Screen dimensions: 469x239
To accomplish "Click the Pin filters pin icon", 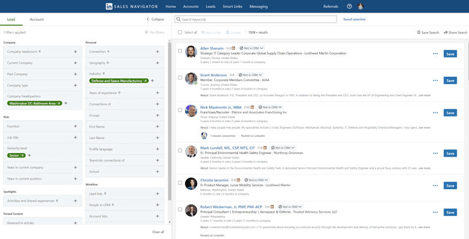I will pos(146,32).
